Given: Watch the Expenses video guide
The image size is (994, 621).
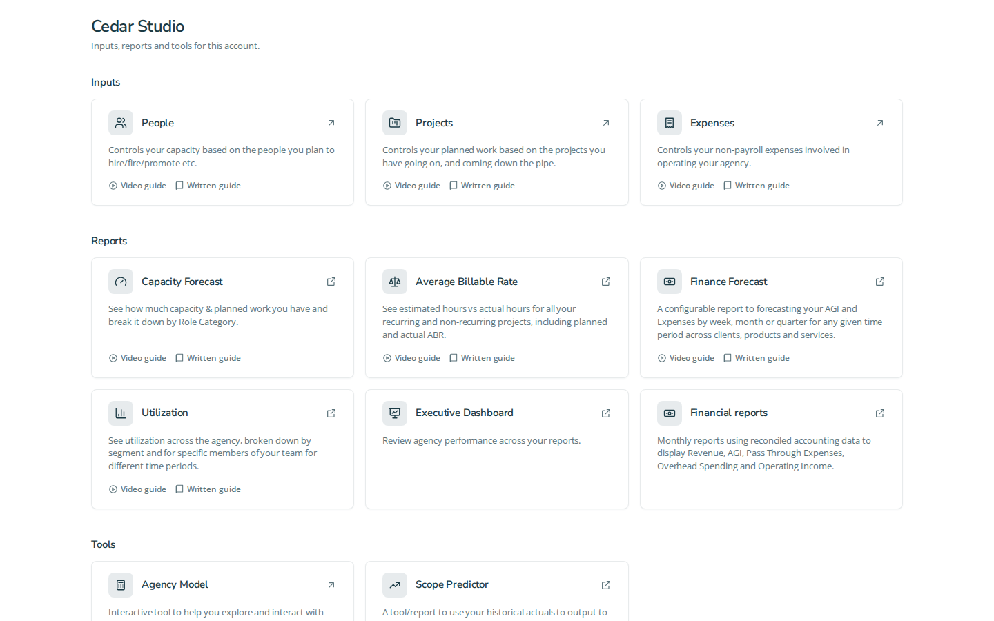Looking at the screenshot, I should point(686,186).
